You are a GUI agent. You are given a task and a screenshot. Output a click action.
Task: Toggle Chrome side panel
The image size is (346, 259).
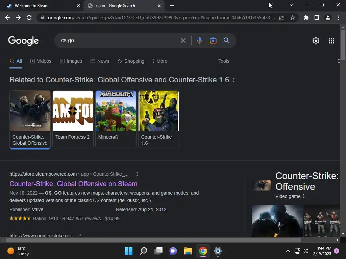tap(317, 18)
